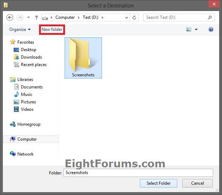Expand chevron after Test (D:)
Image resolution: width=222 pixels, height=195 pixels.
[103, 17]
